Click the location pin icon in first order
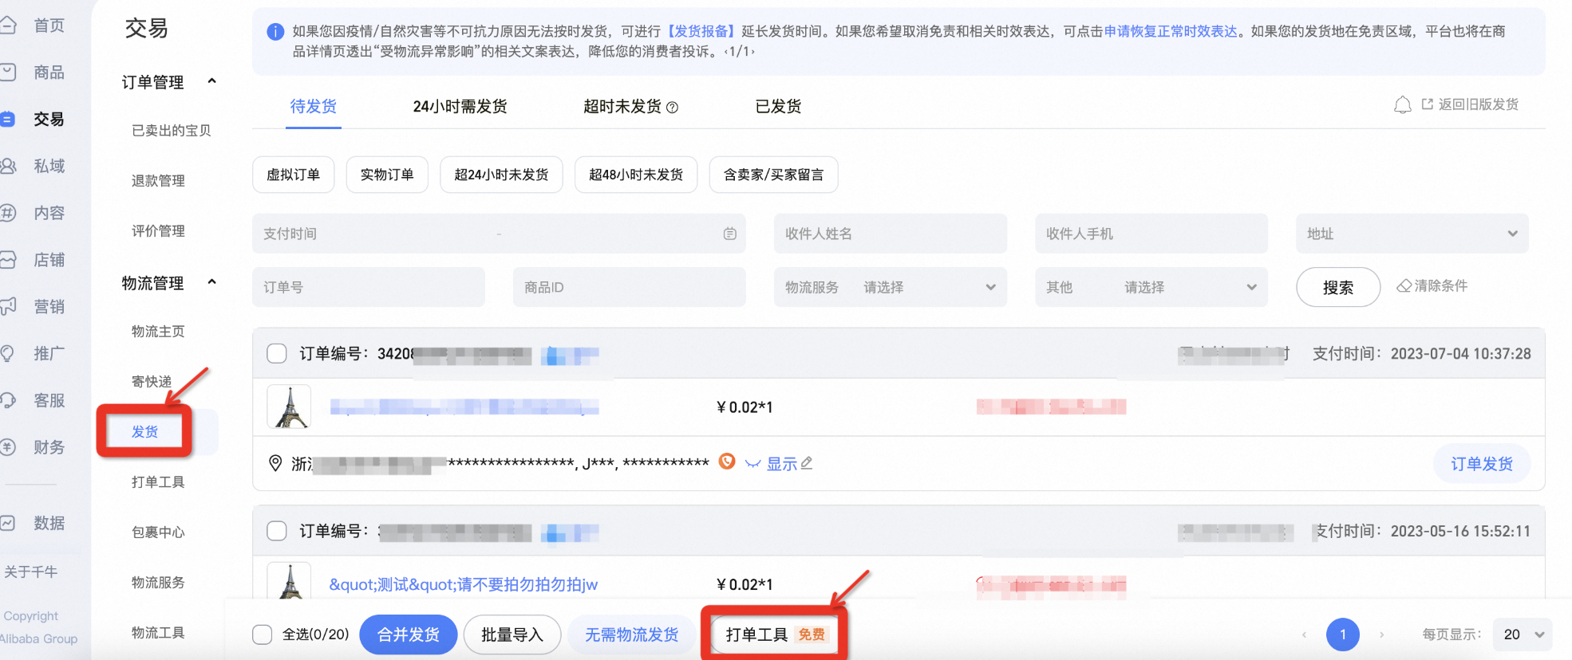The image size is (1572, 660). [x=275, y=463]
